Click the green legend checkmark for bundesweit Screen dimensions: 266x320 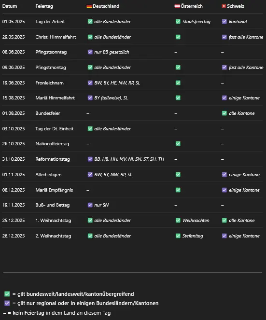tap(7, 294)
